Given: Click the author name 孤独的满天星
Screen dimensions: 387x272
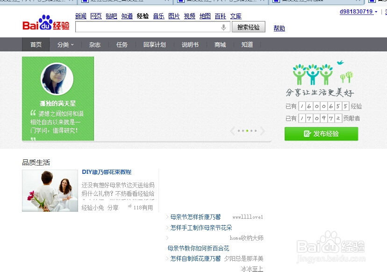Looking at the screenshot, I should click(x=58, y=103).
